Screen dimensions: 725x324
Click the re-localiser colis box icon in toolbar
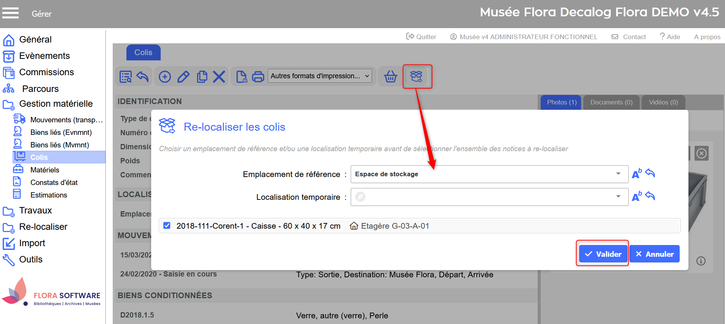click(x=416, y=76)
